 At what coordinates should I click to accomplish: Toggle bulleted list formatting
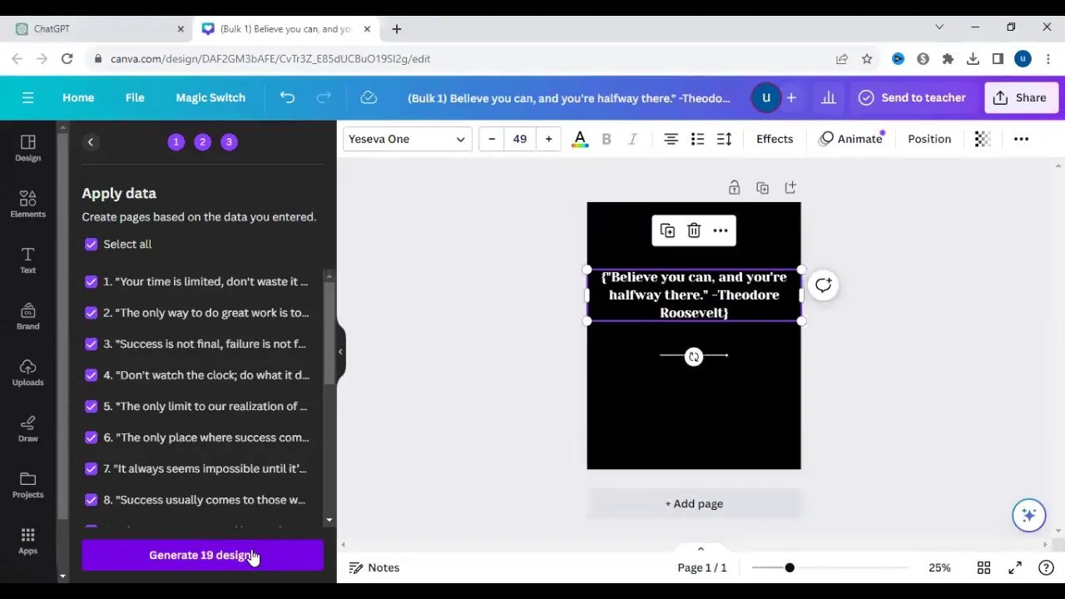pos(697,139)
